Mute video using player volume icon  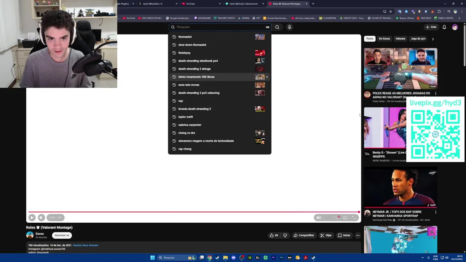tap(41, 218)
